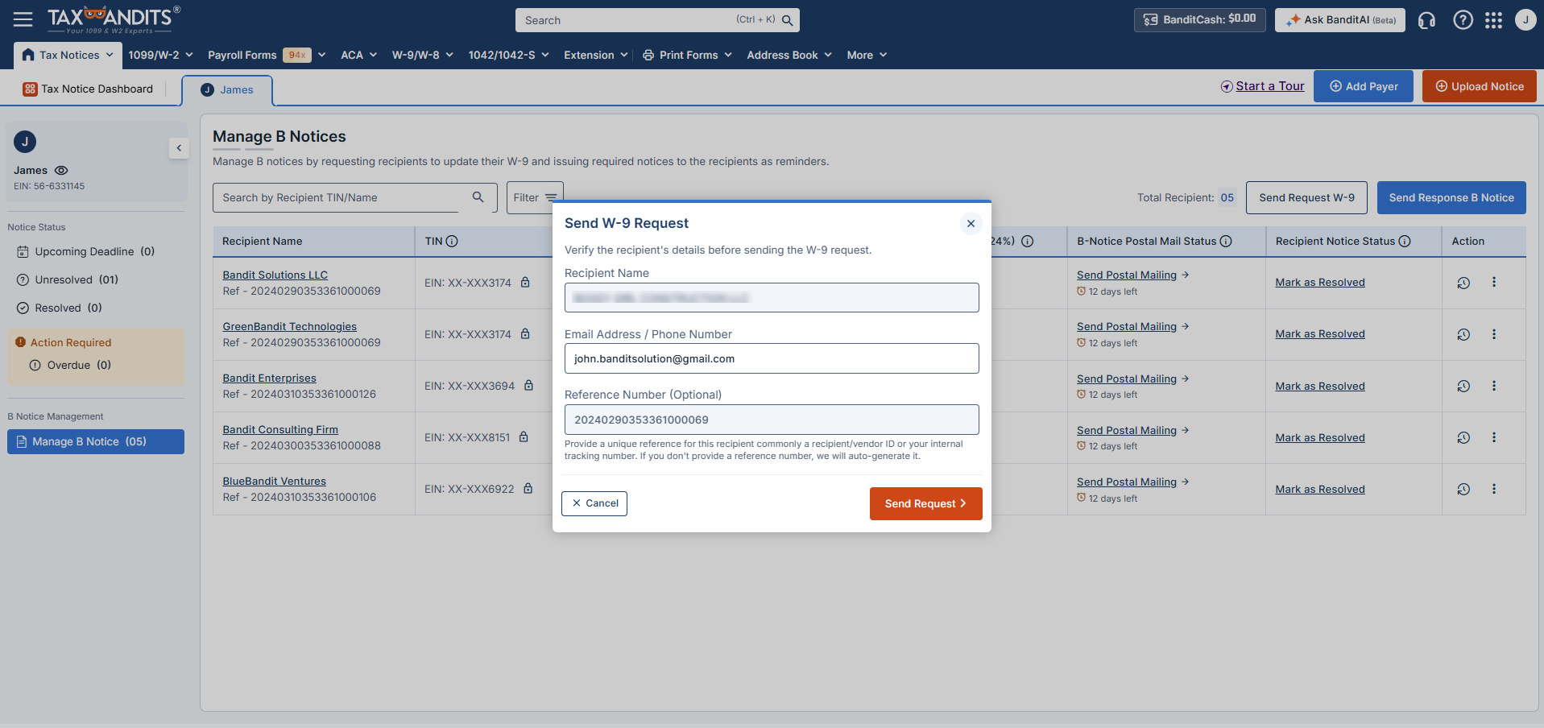Screen dimensions: 1544x728
Task: Collapse the left payer panel chevron
Action: [178, 147]
